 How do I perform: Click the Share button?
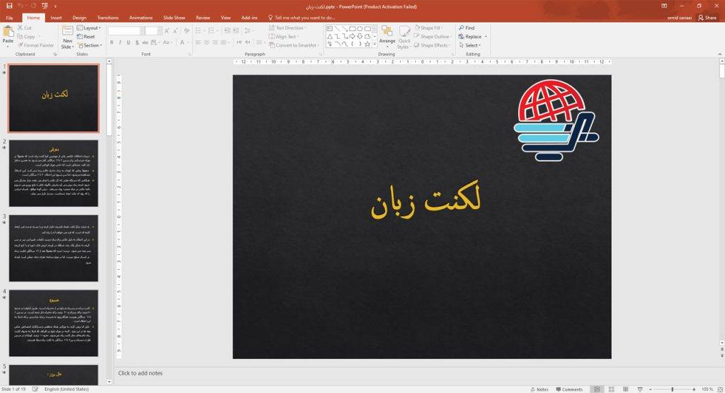(707, 18)
